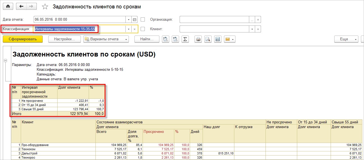The image size is (364, 160).
Task: Open print preview with magnifier page icon
Action: [x=208, y=39]
